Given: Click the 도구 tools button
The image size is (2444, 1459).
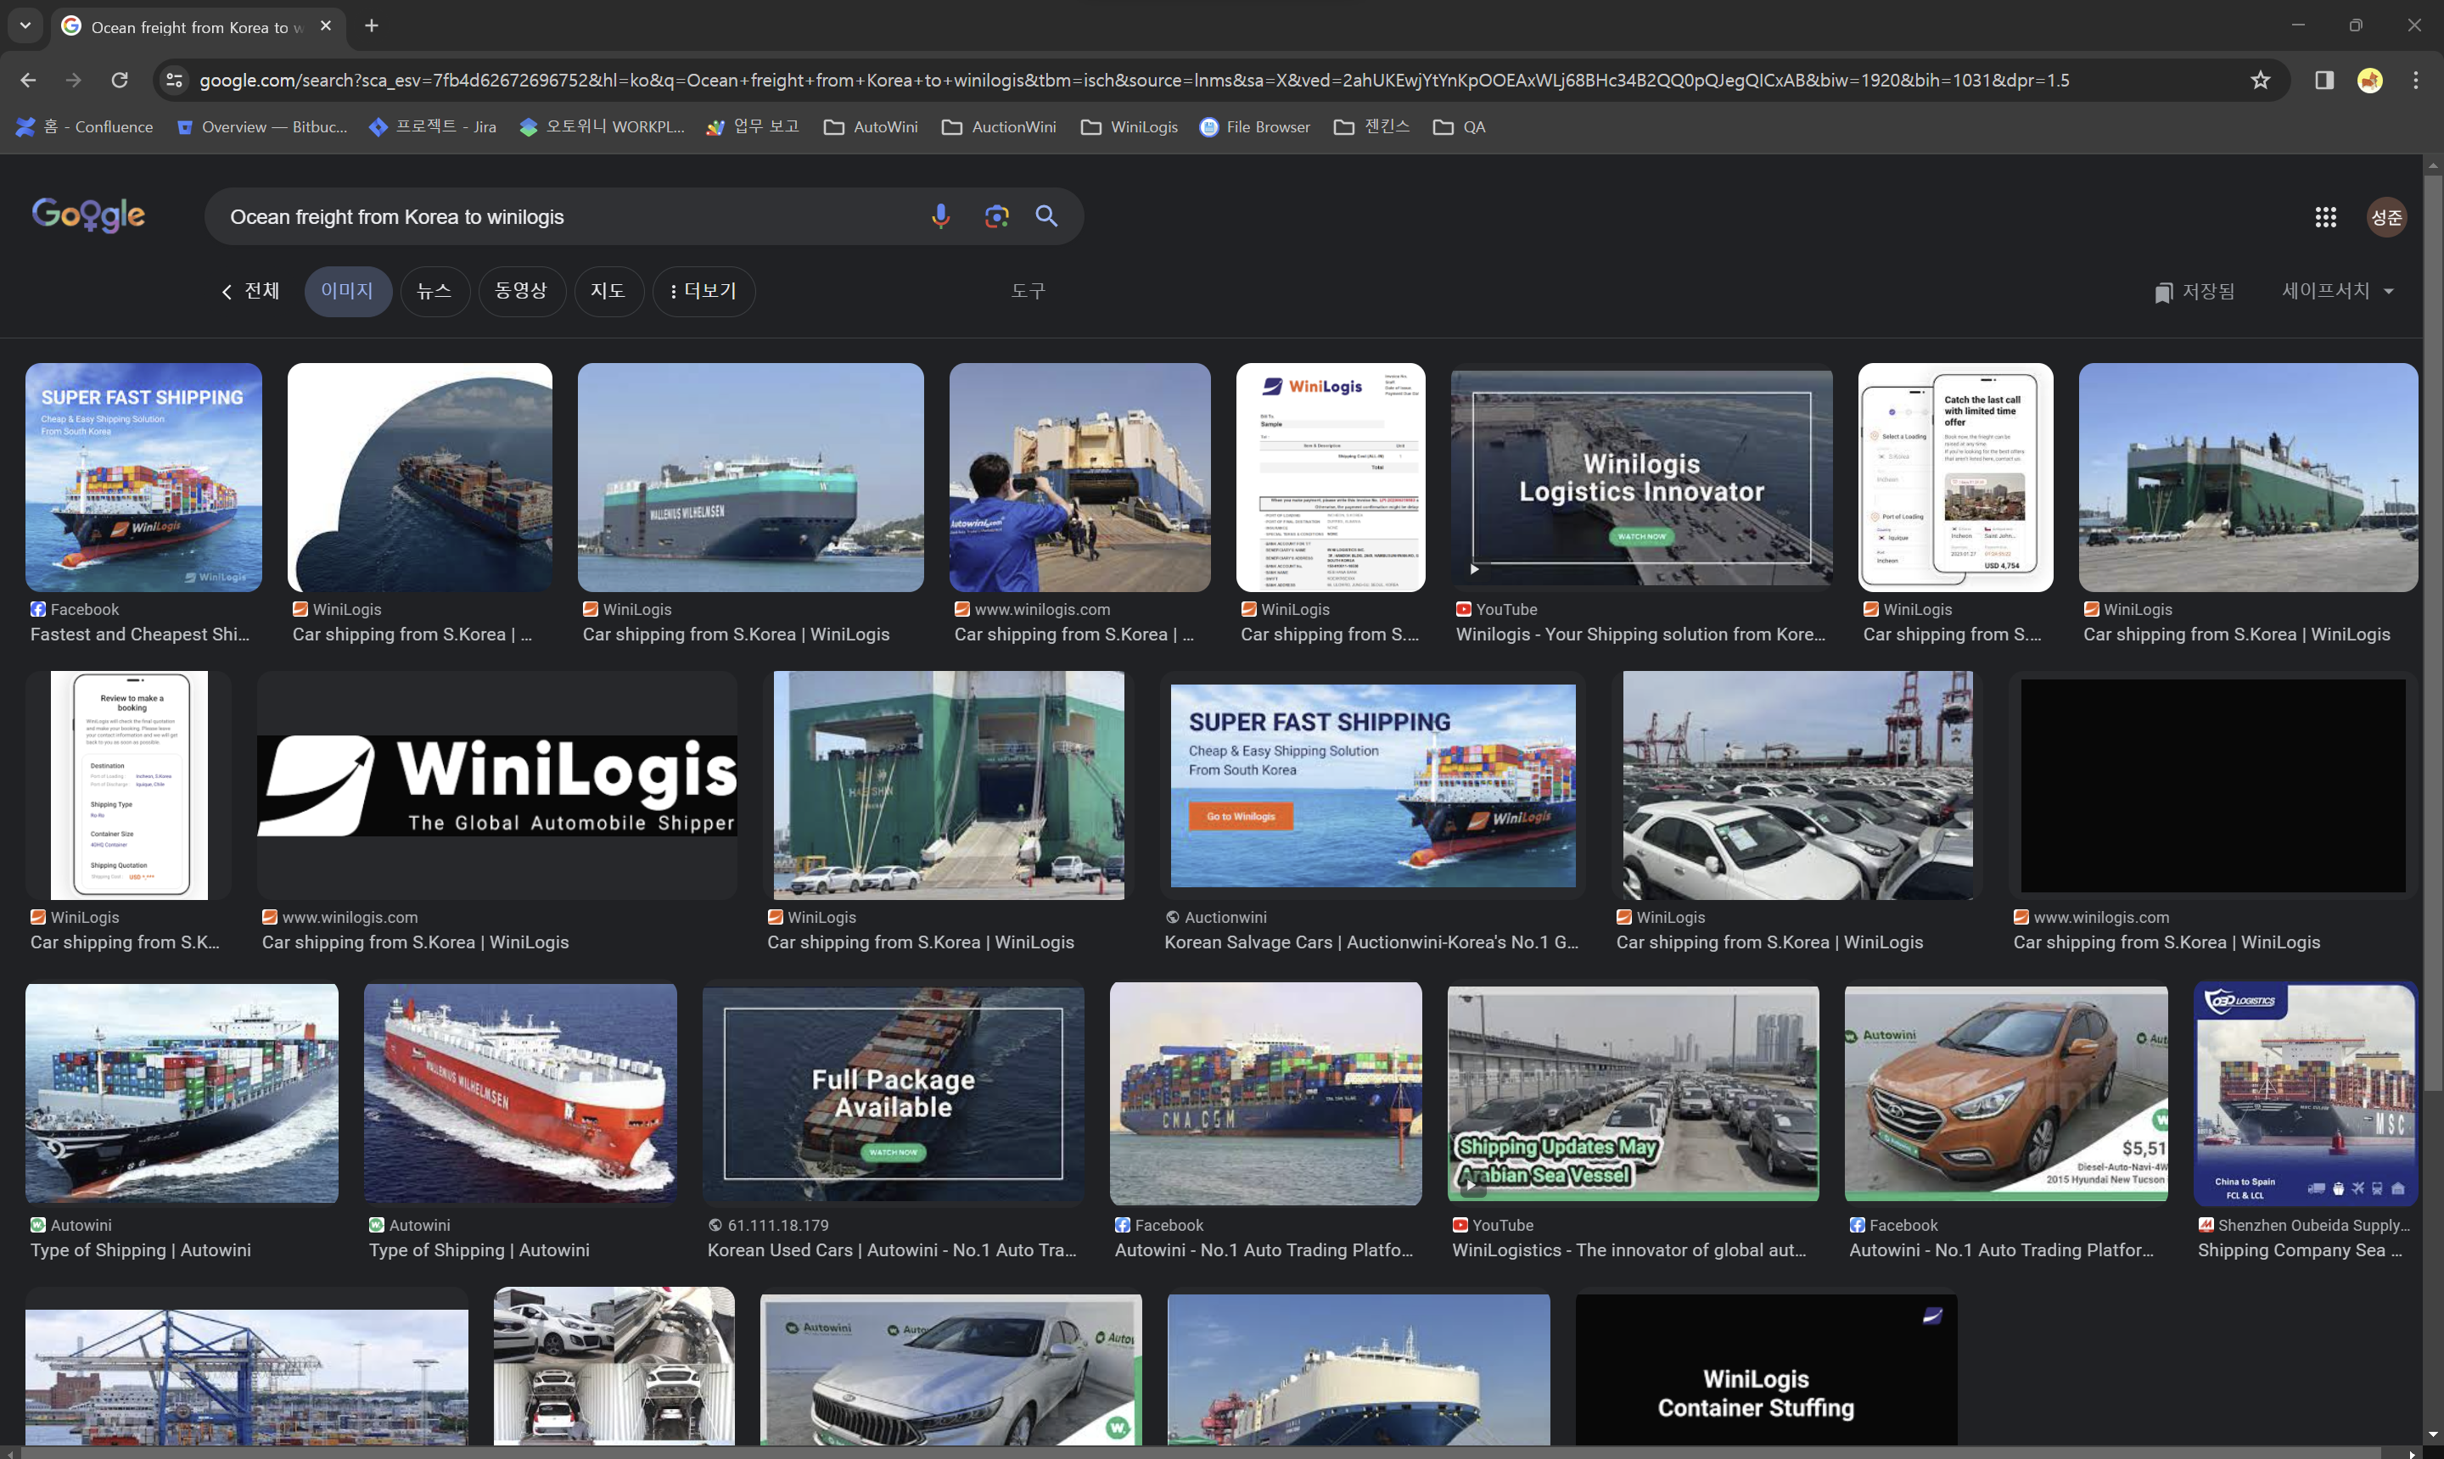Looking at the screenshot, I should [1028, 291].
